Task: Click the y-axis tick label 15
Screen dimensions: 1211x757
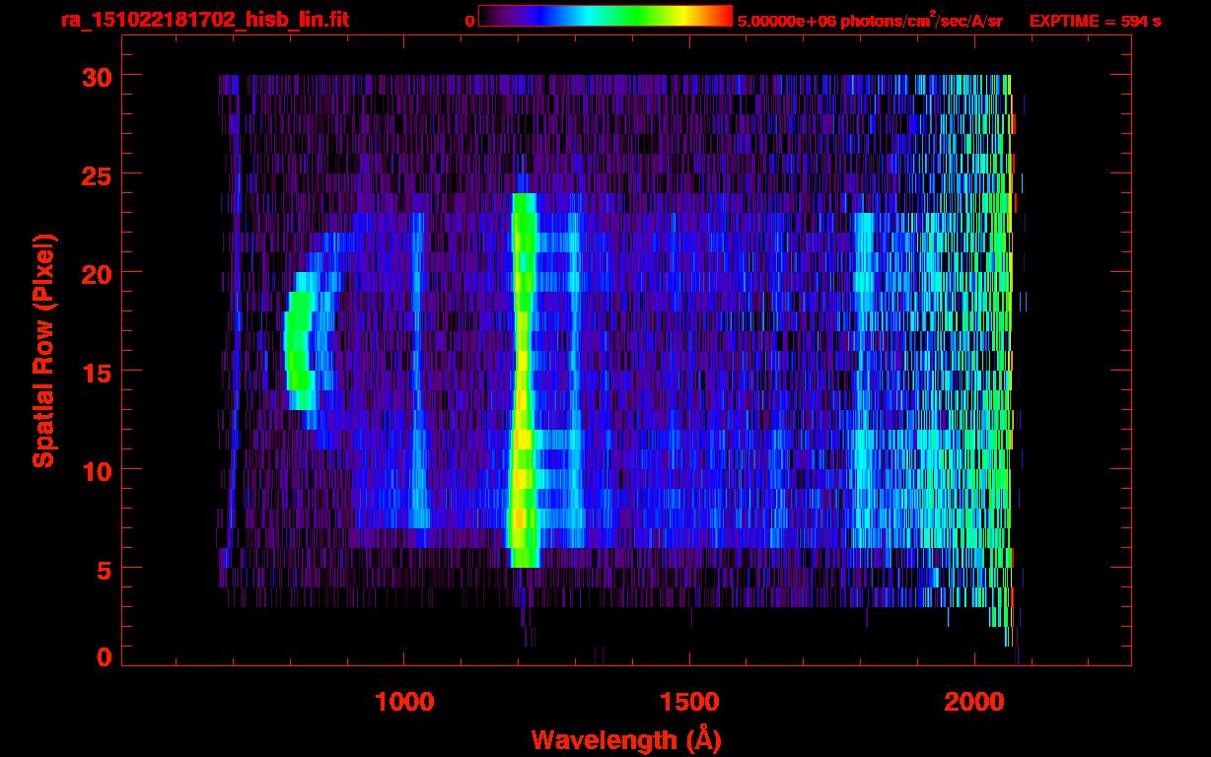Action: [96, 372]
